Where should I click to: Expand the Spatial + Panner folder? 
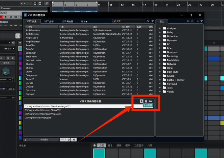coord(160,80)
